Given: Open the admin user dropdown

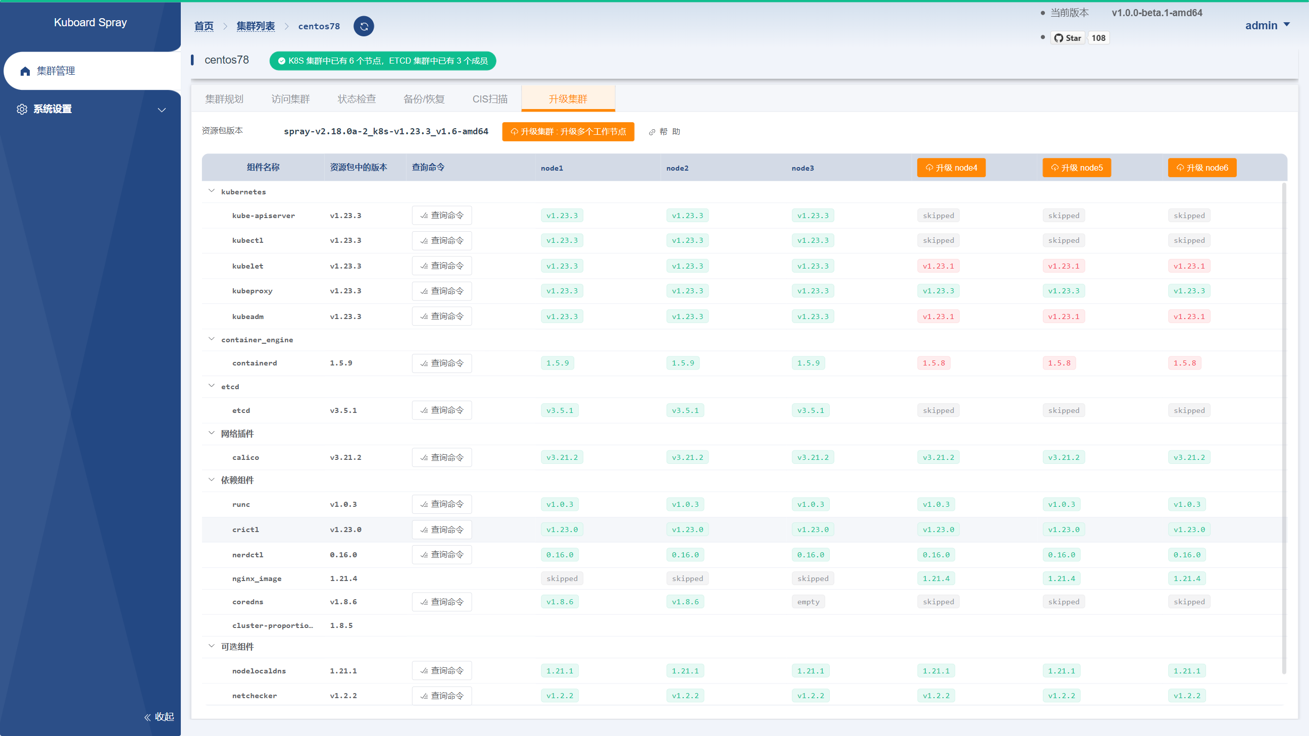Looking at the screenshot, I should pyautogui.click(x=1267, y=25).
